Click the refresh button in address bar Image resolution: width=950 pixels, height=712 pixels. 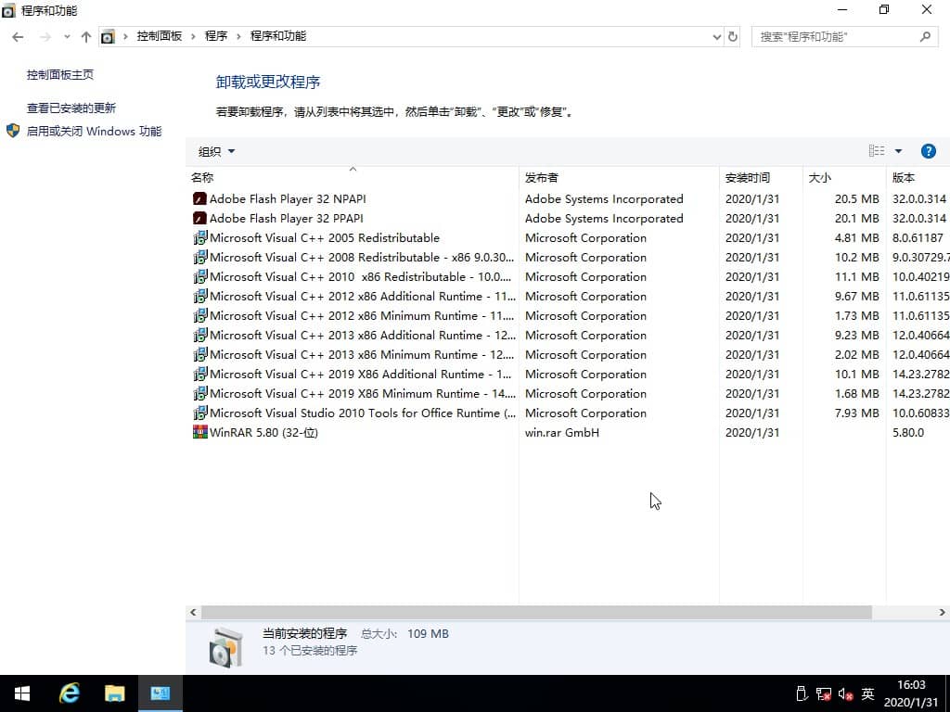(733, 37)
